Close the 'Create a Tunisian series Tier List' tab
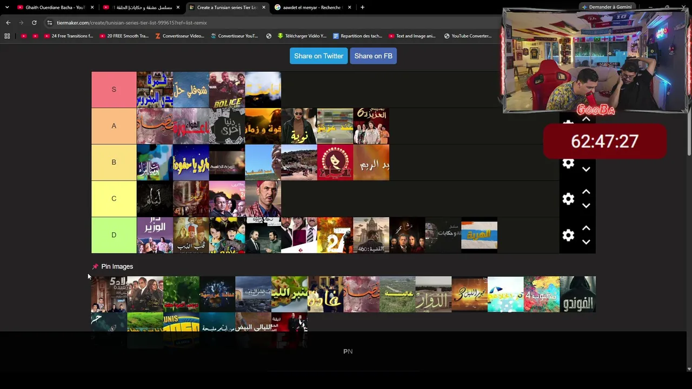Image resolution: width=692 pixels, height=389 pixels. pos(264,8)
